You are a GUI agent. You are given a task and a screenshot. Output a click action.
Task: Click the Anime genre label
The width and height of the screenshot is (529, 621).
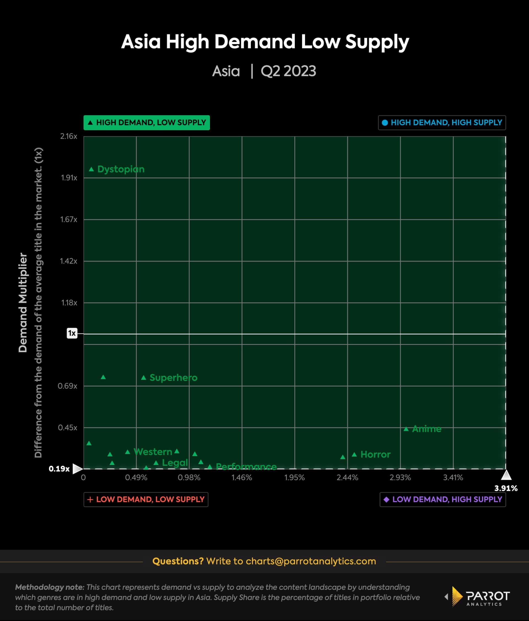tap(427, 429)
